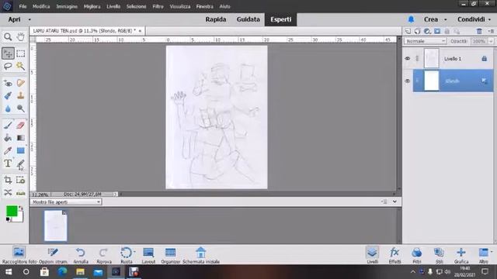
Task: Open the Immagine menu
Action: tap(67, 6)
